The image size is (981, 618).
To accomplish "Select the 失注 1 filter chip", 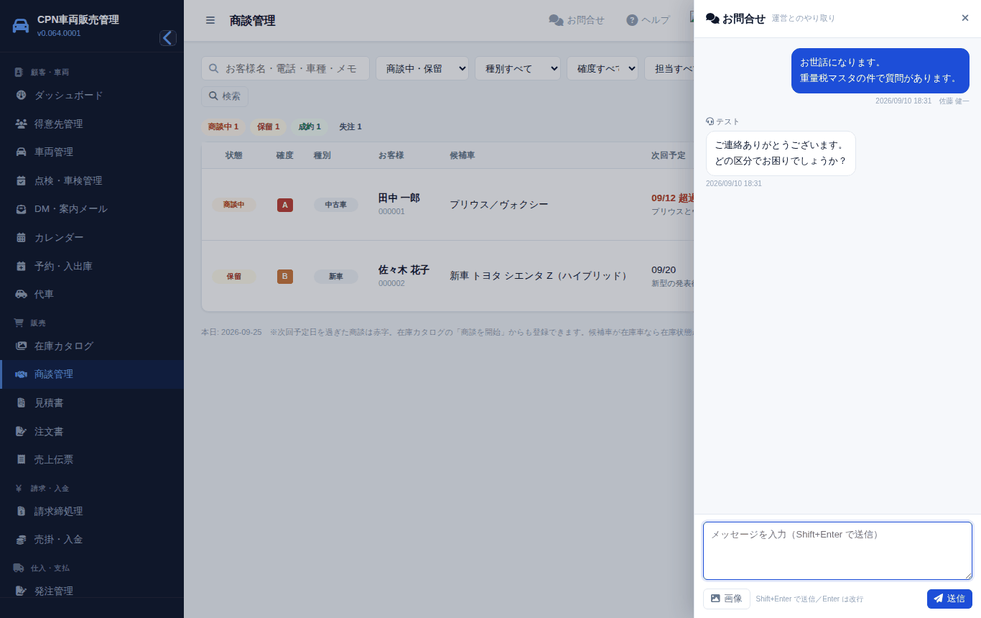I will click(x=350, y=126).
